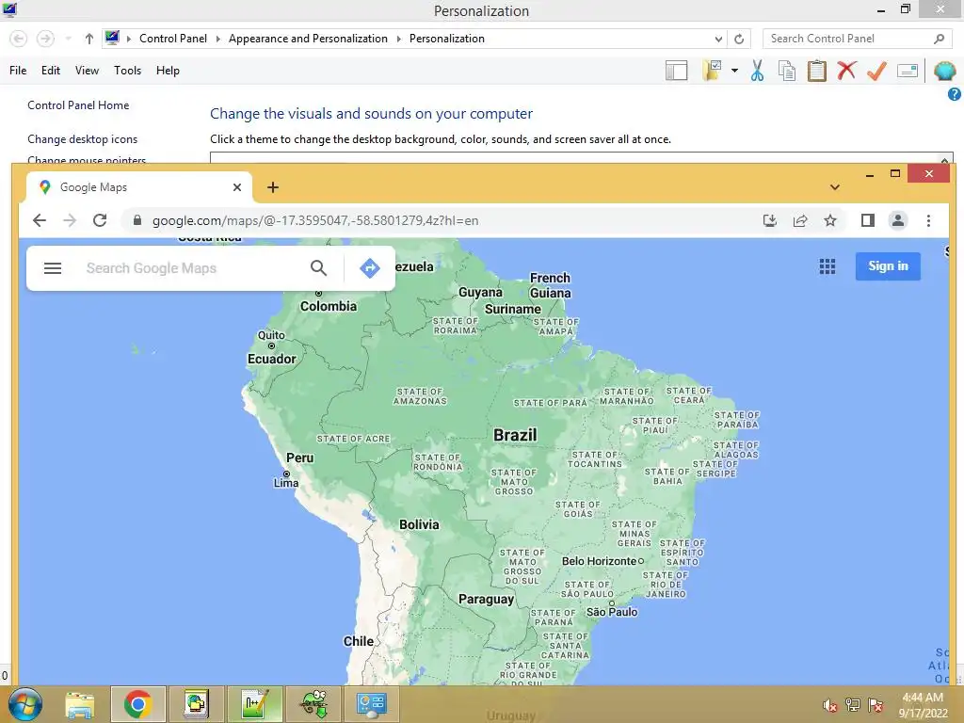Click the Control Panel breadcrumb segment
The width and height of the screenshot is (964, 723).
(x=173, y=38)
